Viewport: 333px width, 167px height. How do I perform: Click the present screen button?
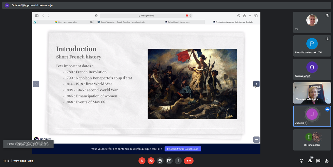pos(169,161)
